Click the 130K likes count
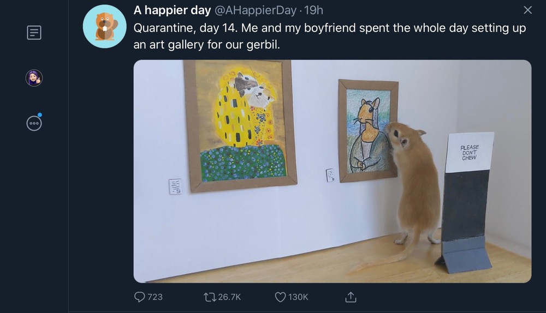The width and height of the screenshot is (546, 313). [x=298, y=297]
